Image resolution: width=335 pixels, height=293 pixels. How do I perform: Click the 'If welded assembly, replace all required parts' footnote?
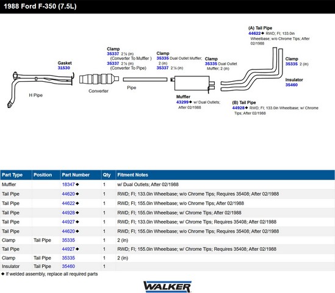49,274
